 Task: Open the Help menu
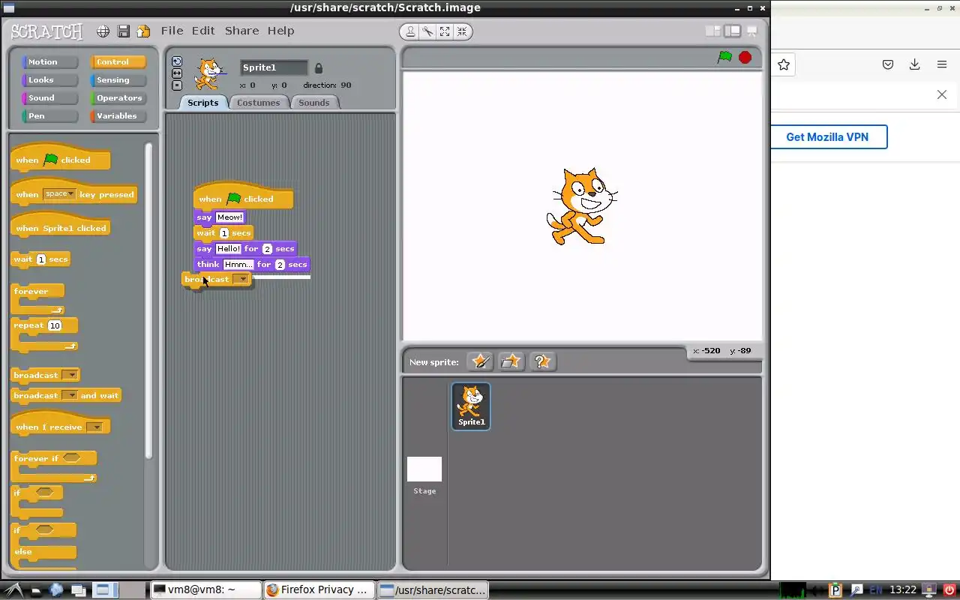point(281,31)
